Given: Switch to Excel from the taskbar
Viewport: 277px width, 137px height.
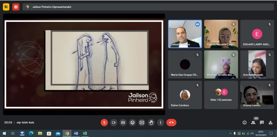Looking at the screenshot, I should tap(85, 133).
